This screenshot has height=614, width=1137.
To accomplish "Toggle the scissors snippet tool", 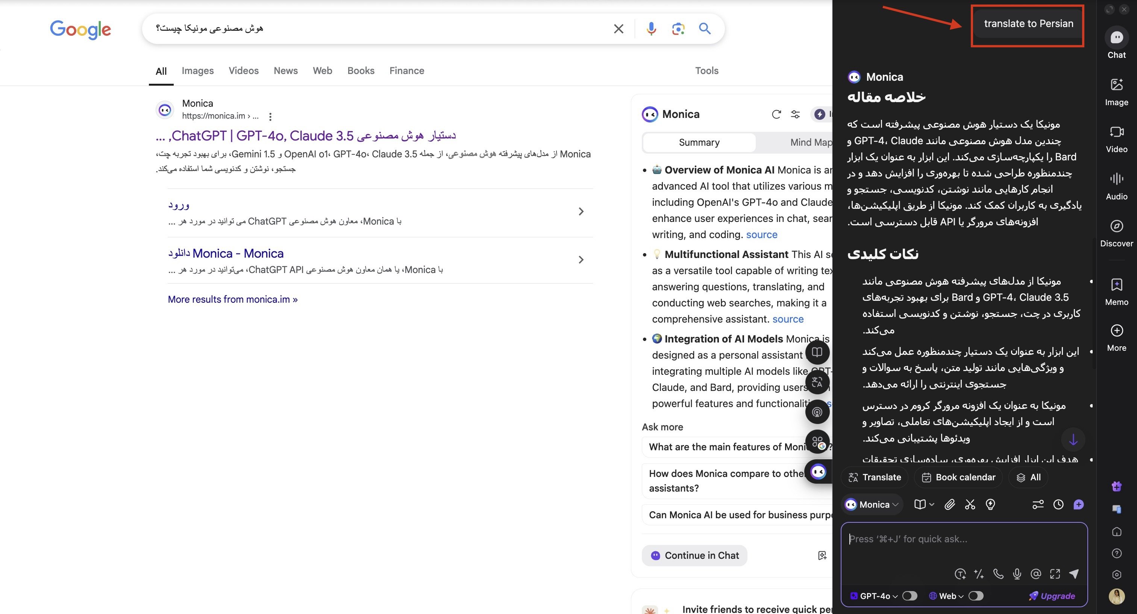I will pos(970,505).
